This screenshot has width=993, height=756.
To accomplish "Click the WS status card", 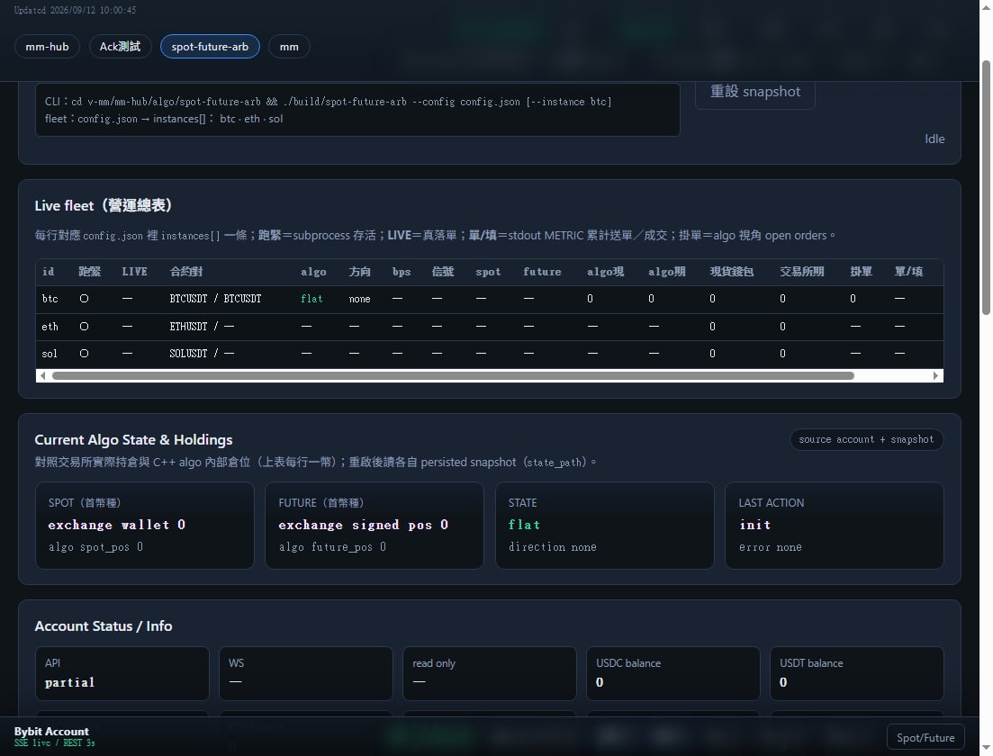I will (306, 673).
